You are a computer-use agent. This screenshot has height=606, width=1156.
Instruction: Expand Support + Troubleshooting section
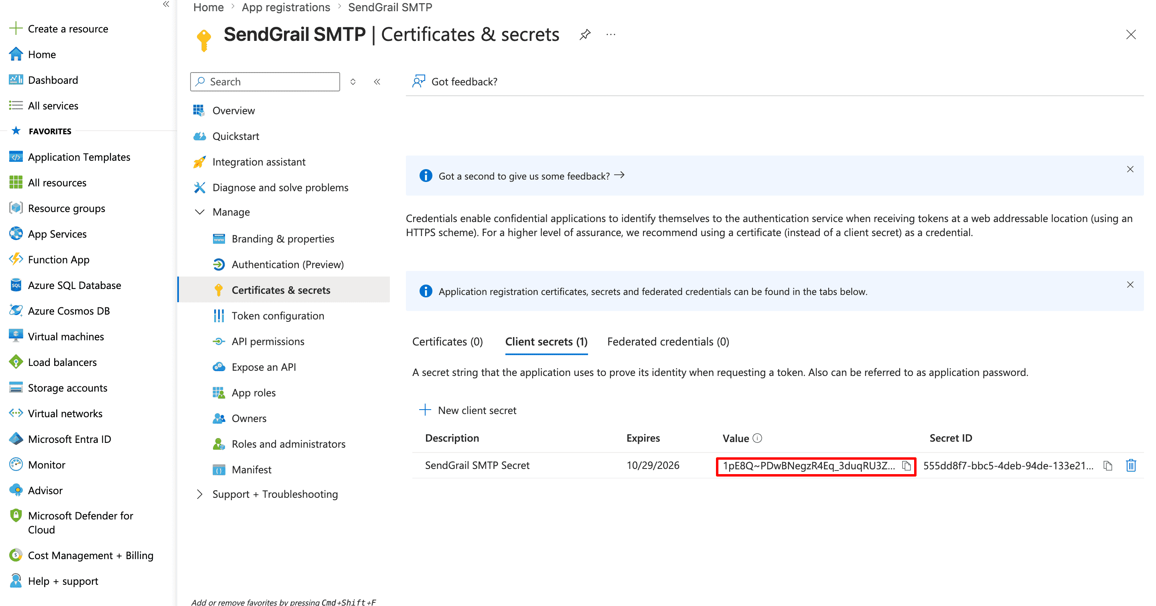[200, 494]
